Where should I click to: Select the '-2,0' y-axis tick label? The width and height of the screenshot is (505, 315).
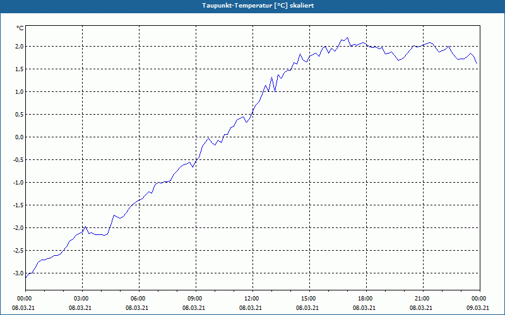click(19, 228)
